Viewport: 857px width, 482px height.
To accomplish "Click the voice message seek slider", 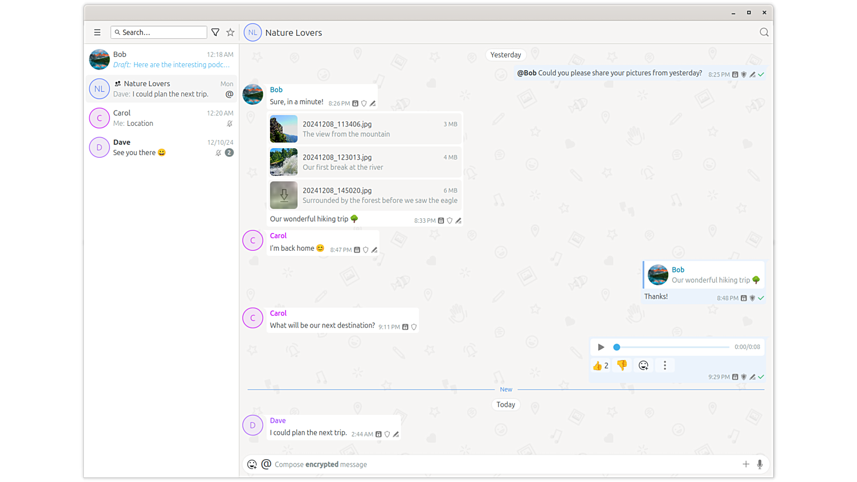I will (x=672, y=347).
